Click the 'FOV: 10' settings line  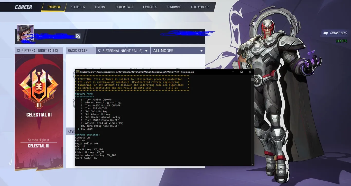pyautogui.click(x=80, y=146)
